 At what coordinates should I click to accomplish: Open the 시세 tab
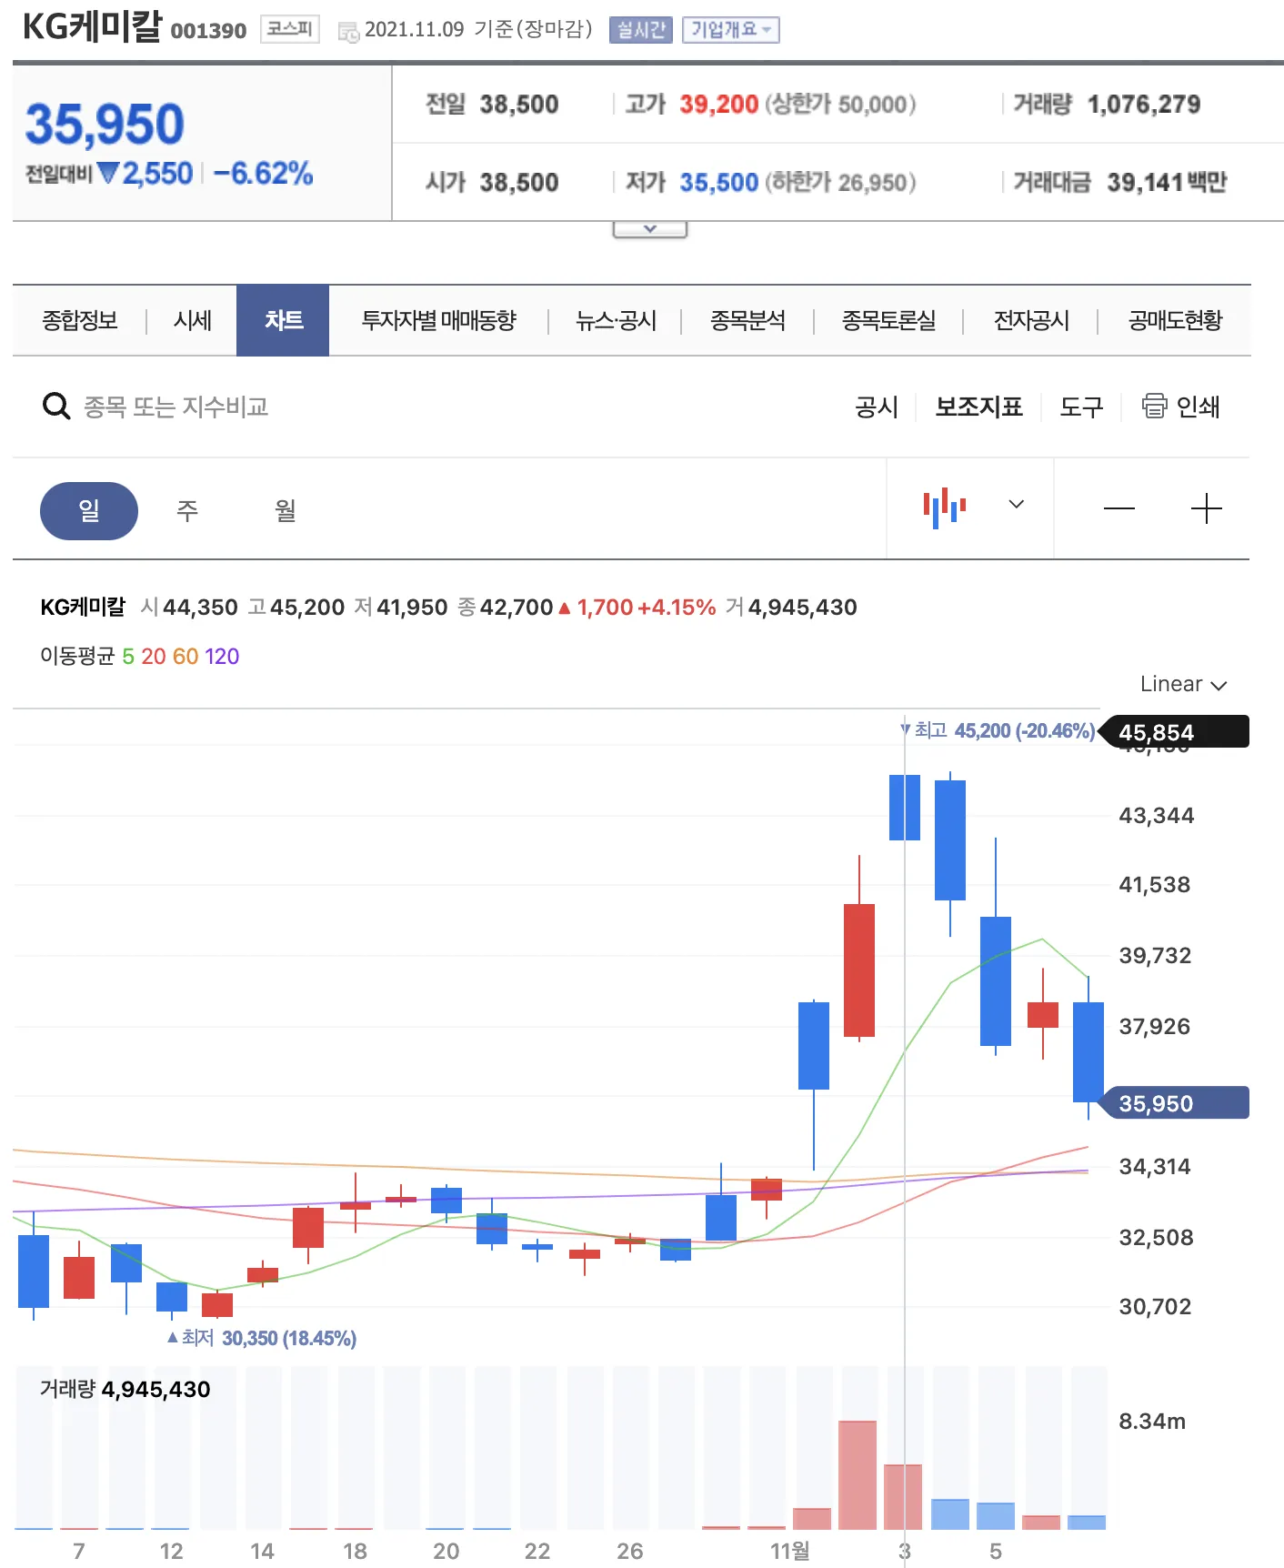tap(193, 320)
